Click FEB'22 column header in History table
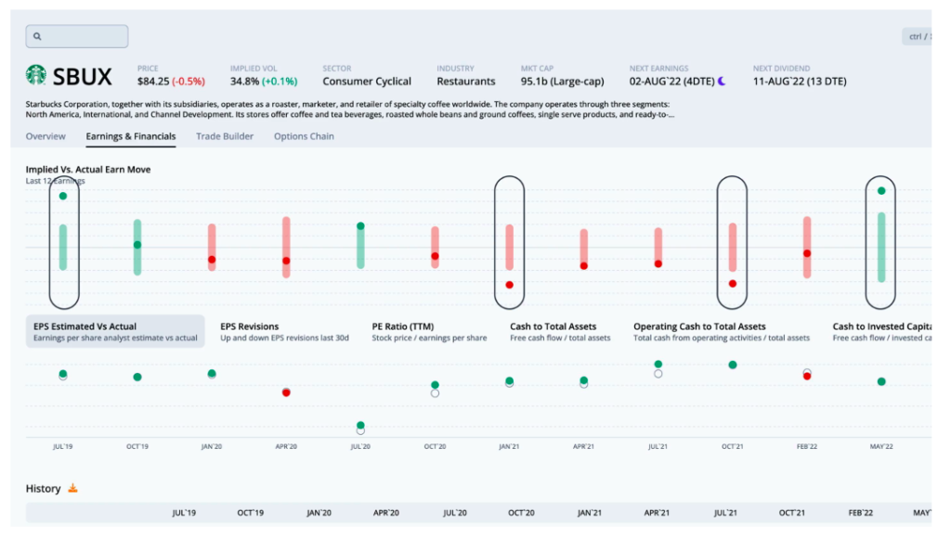Image resolution: width=951 pixels, height=538 pixels. (860, 513)
